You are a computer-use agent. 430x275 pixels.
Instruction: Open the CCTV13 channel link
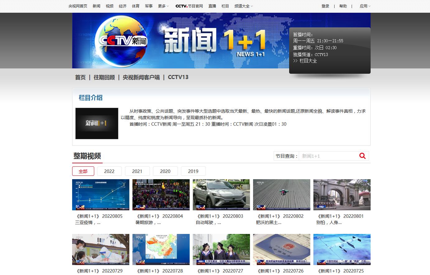click(178, 77)
